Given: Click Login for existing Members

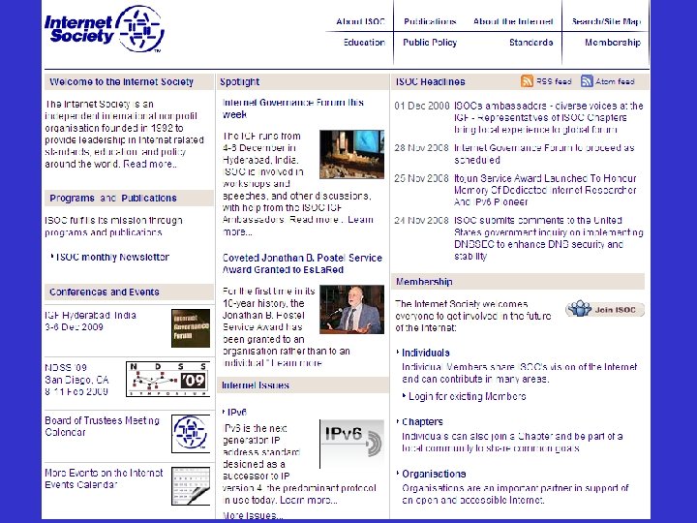Looking at the screenshot, I should [x=468, y=396].
